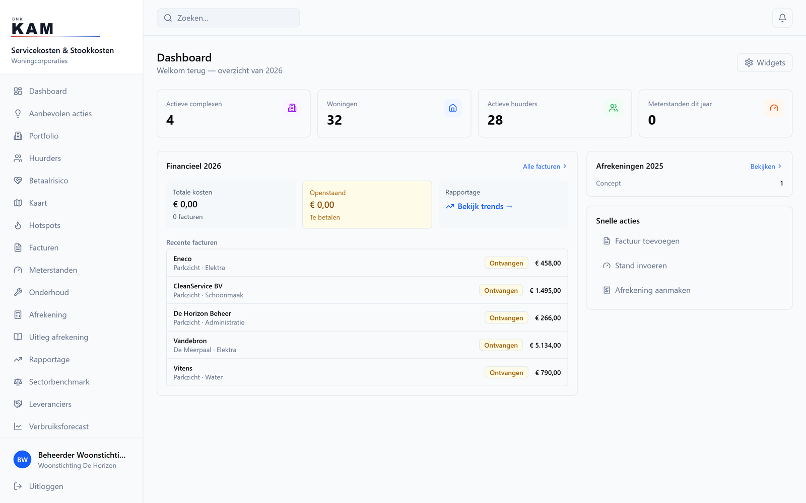The width and height of the screenshot is (806, 503).
Task: Open the Openstaand te betalen card
Action: tap(367, 205)
